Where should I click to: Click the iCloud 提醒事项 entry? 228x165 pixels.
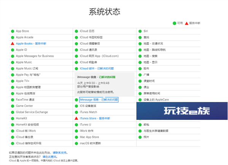click(x=90, y=44)
